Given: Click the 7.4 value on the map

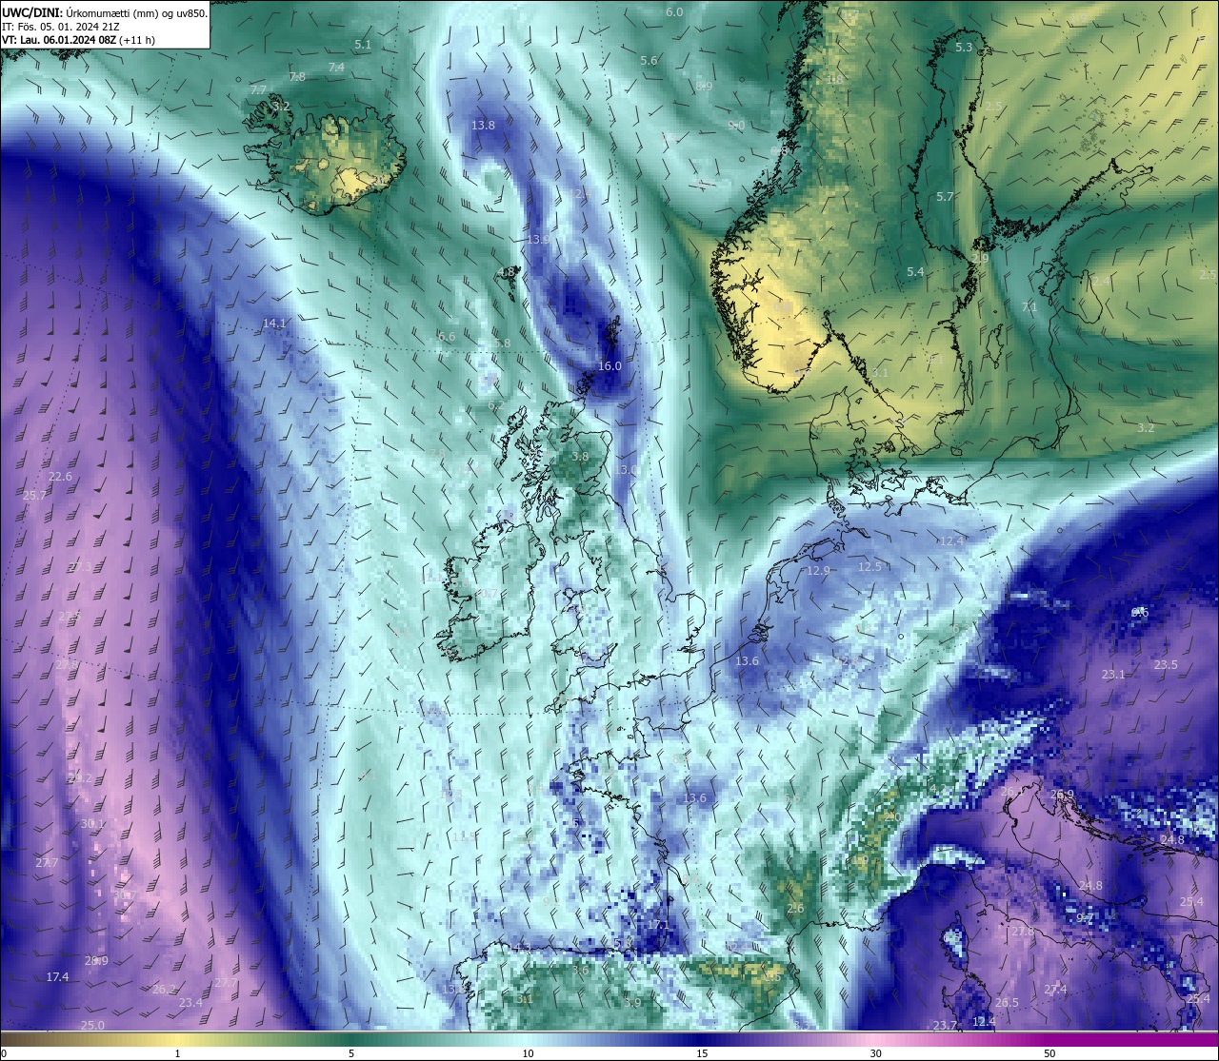Looking at the screenshot, I should pyautogui.click(x=336, y=68).
